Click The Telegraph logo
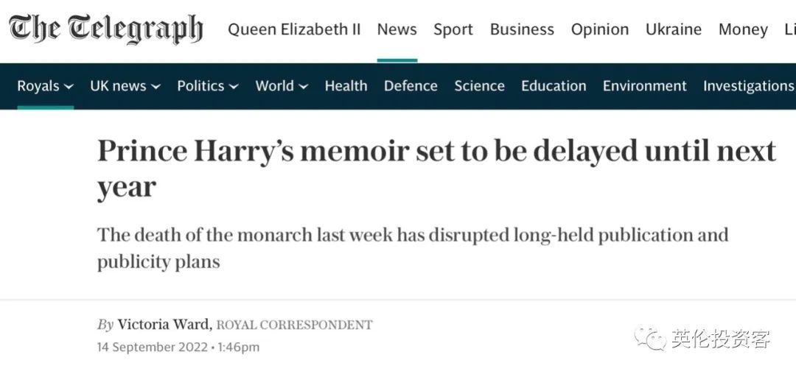Viewport: 796px width, 374px height. click(x=105, y=29)
